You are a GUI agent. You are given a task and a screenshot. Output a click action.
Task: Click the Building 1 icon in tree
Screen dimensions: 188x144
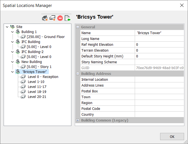click(x=18, y=32)
